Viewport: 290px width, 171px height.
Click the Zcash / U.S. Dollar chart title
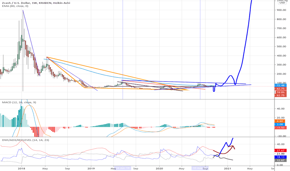[36, 3]
